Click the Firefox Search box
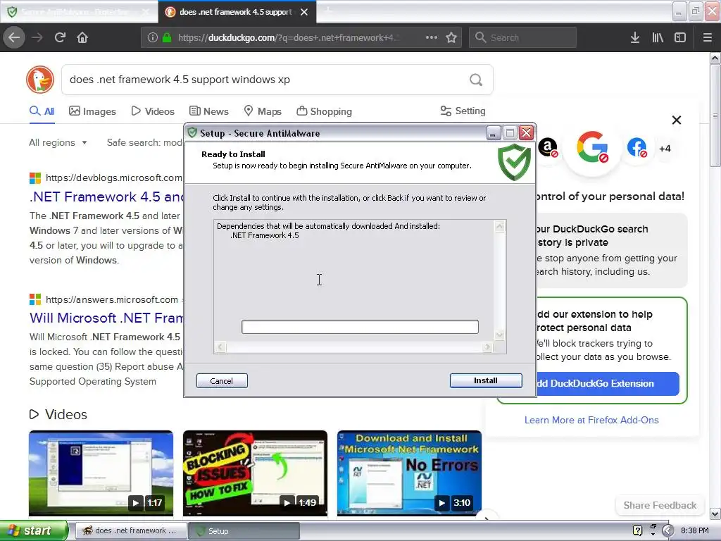 point(522,37)
